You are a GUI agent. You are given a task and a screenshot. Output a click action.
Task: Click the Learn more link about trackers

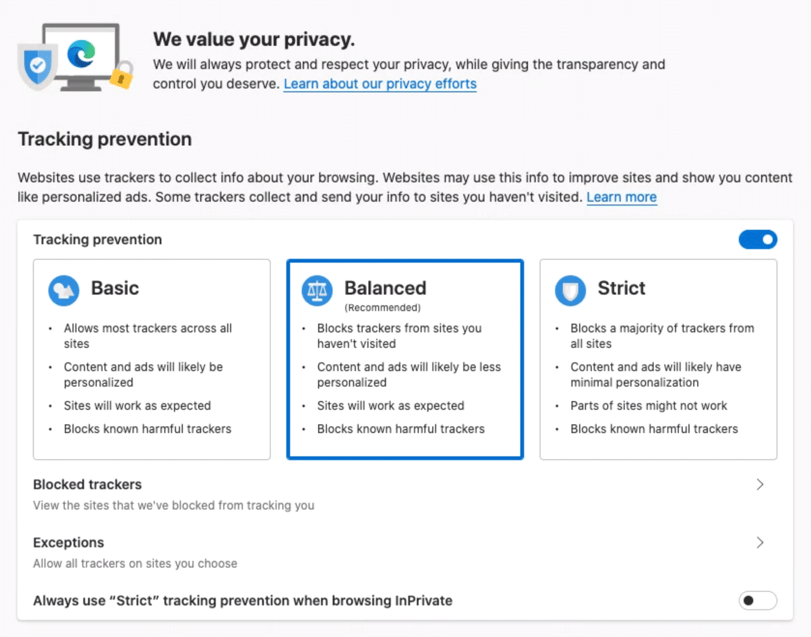[621, 197]
